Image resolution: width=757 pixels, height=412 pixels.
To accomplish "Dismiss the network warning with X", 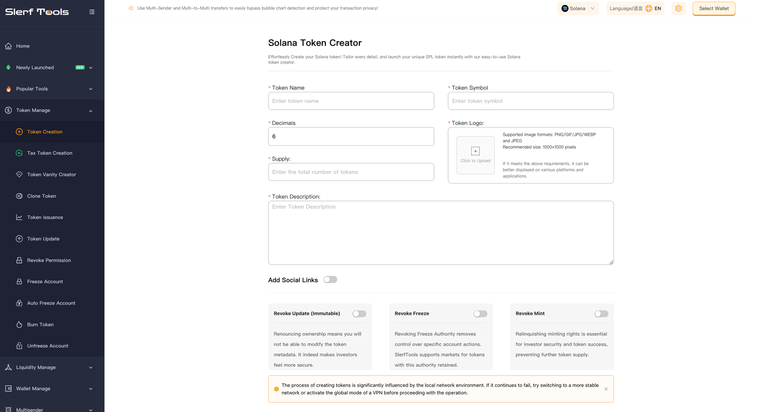I will pos(606,389).
